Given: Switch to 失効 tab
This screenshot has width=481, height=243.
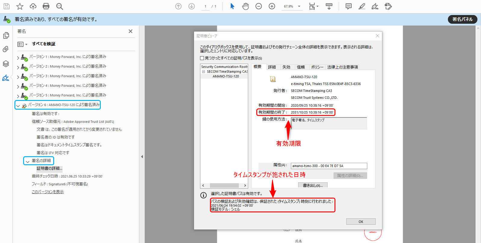Looking at the screenshot, I should pyautogui.click(x=286, y=67).
